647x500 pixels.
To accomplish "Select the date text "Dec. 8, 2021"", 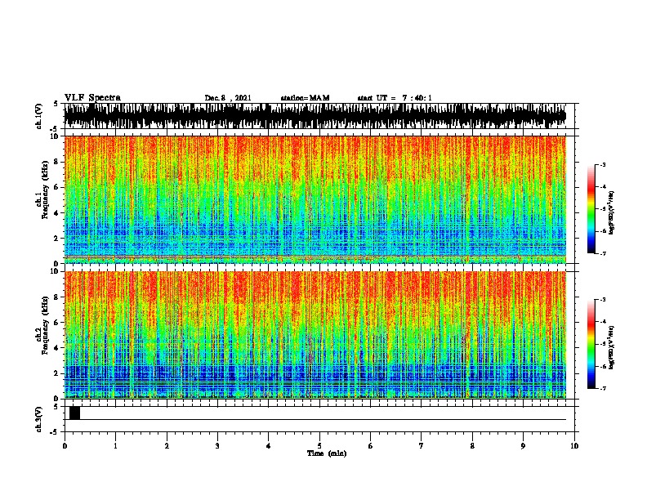I will [x=228, y=98].
